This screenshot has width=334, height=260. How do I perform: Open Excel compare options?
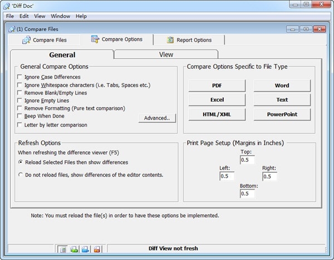tap(217, 100)
